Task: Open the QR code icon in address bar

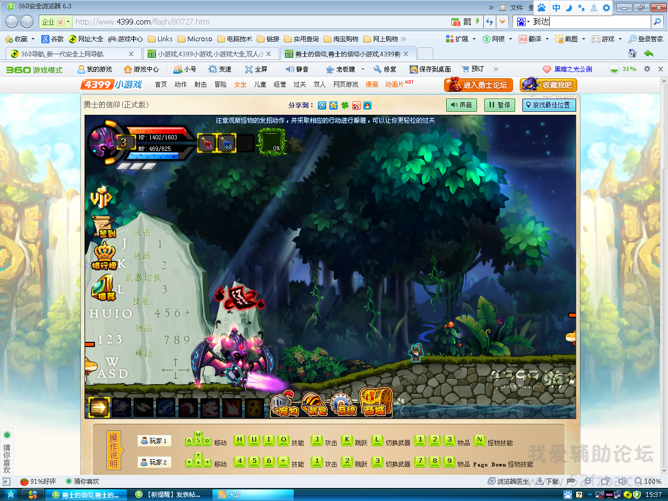Action: pos(467,22)
